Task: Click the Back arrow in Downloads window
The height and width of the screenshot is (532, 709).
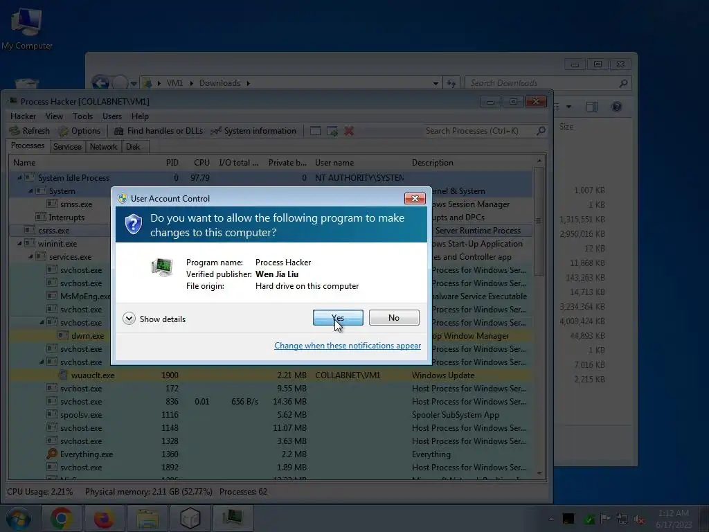Action: coord(100,83)
